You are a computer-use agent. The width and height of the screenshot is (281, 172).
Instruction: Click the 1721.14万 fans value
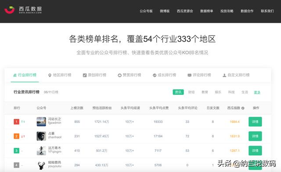(101, 122)
